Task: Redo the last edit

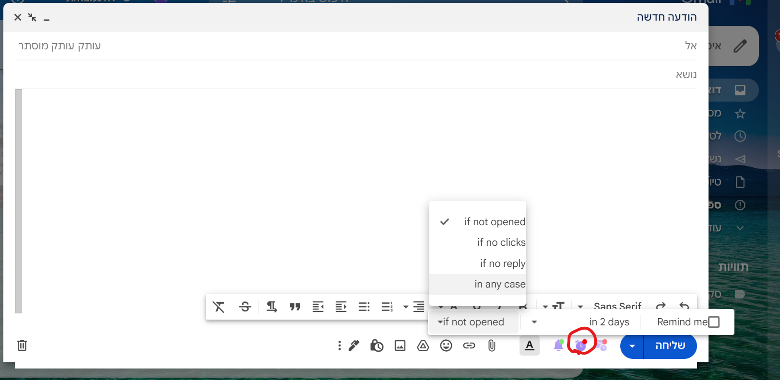Action: pos(661,306)
